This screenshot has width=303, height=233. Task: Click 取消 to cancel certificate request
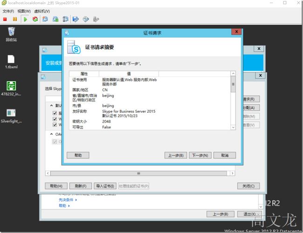point(225,155)
